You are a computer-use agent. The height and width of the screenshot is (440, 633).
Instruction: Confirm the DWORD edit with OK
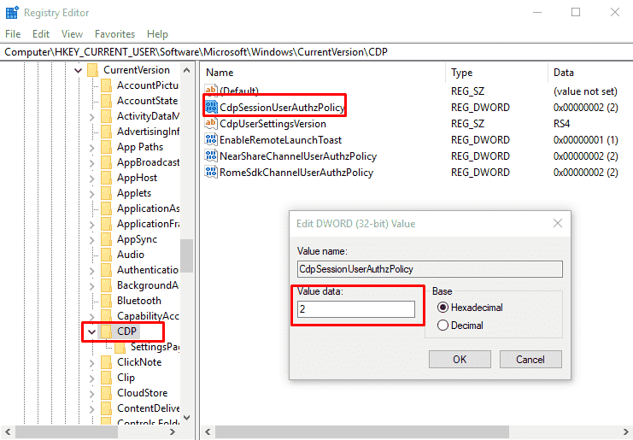(460, 360)
